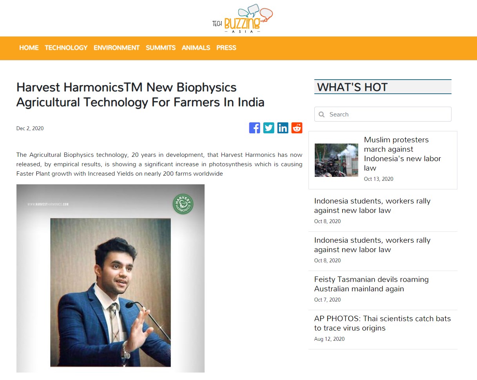This screenshot has height=380, width=477.
Task: Click the search magnifier icon
Action: coord(322,115)
